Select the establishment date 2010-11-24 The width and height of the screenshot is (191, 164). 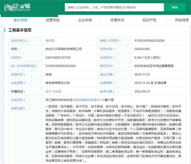click(142, 74)
